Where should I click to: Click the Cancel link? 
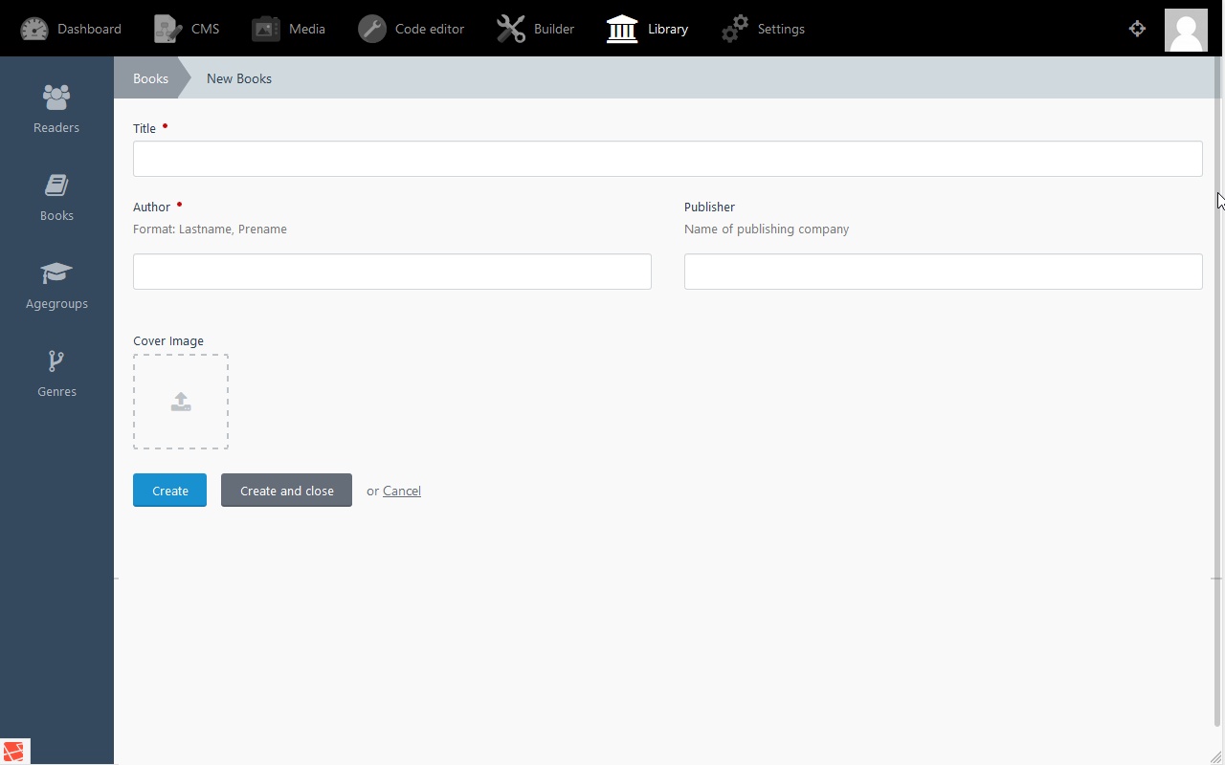401,491
